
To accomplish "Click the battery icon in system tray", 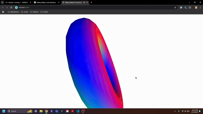I will coord(188,111).
